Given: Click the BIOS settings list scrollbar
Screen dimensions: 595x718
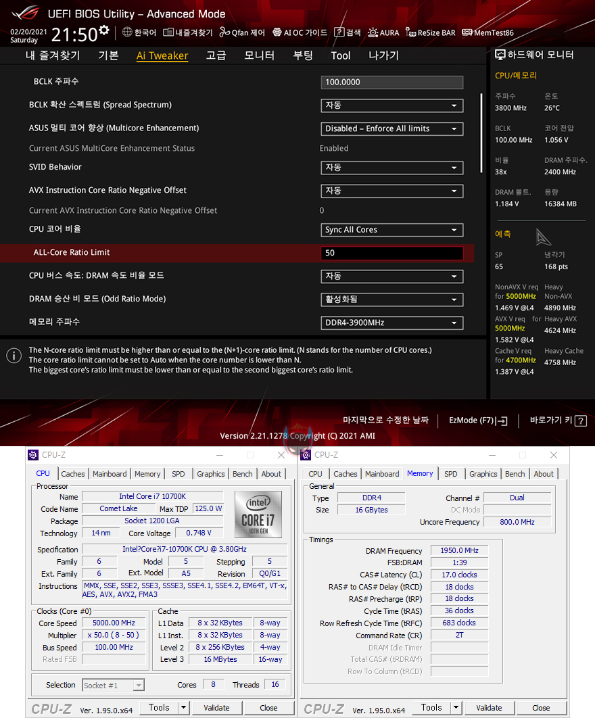Looking at the screenshot, I should (481, 133).
